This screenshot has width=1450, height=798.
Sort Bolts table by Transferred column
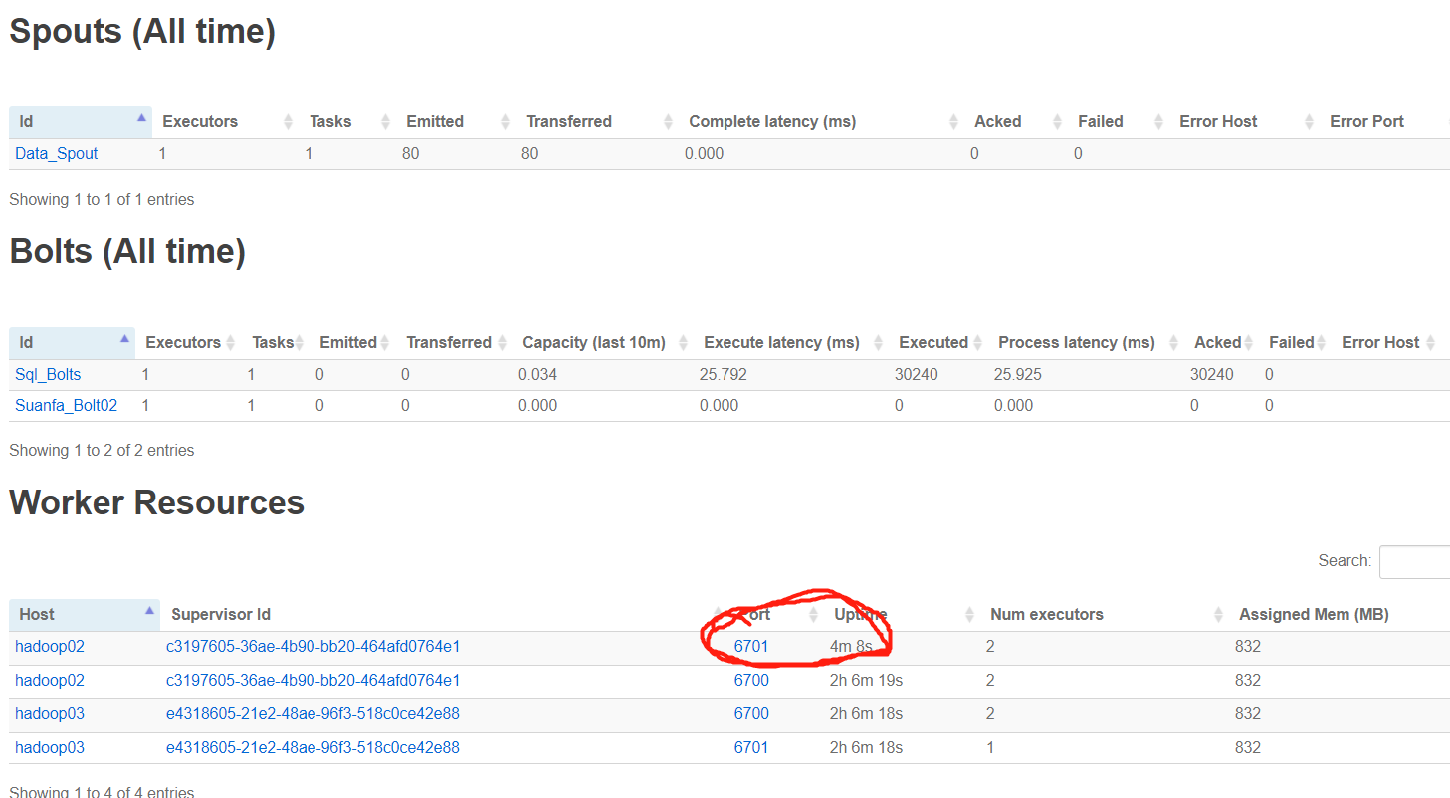click(x=454, y=342)
